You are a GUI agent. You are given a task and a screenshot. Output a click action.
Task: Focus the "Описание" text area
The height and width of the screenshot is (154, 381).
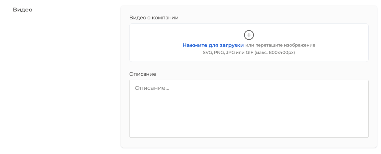pyautogui.click(x=249, y=109)
